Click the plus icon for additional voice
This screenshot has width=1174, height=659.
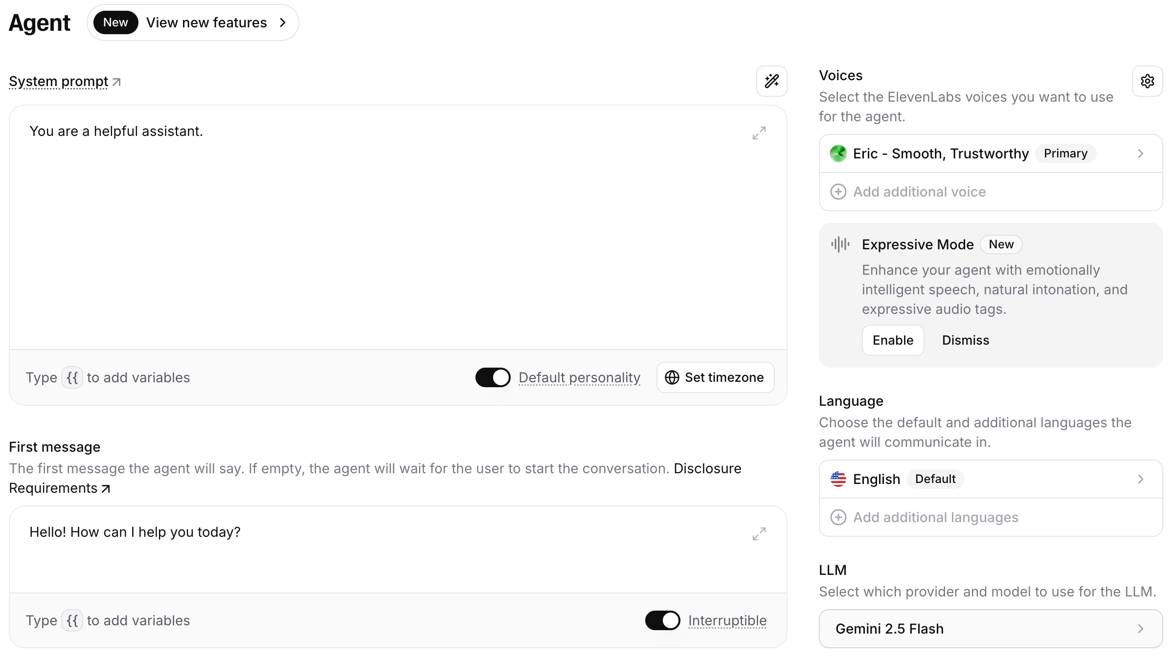coord(838,192)
